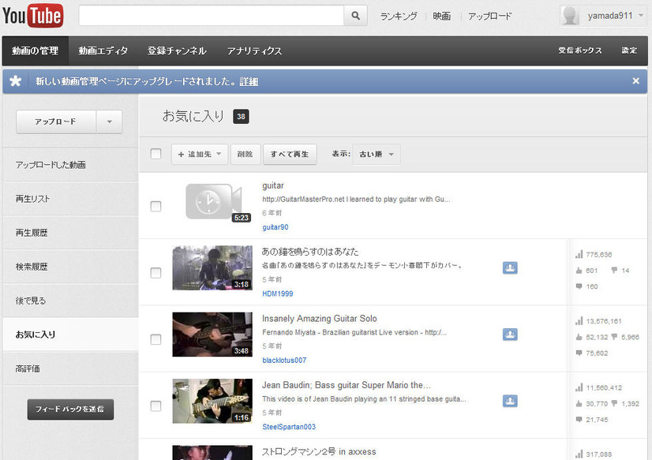Click the sidebar アップロード button

coord(56,122)
